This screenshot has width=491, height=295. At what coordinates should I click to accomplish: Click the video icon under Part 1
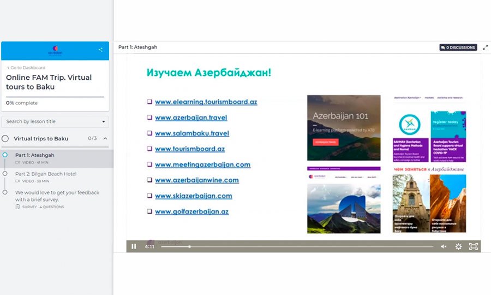[x=17, y=162]
